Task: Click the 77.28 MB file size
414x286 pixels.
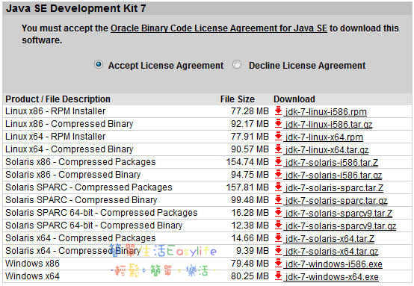Action: click(x=250, y=111)
